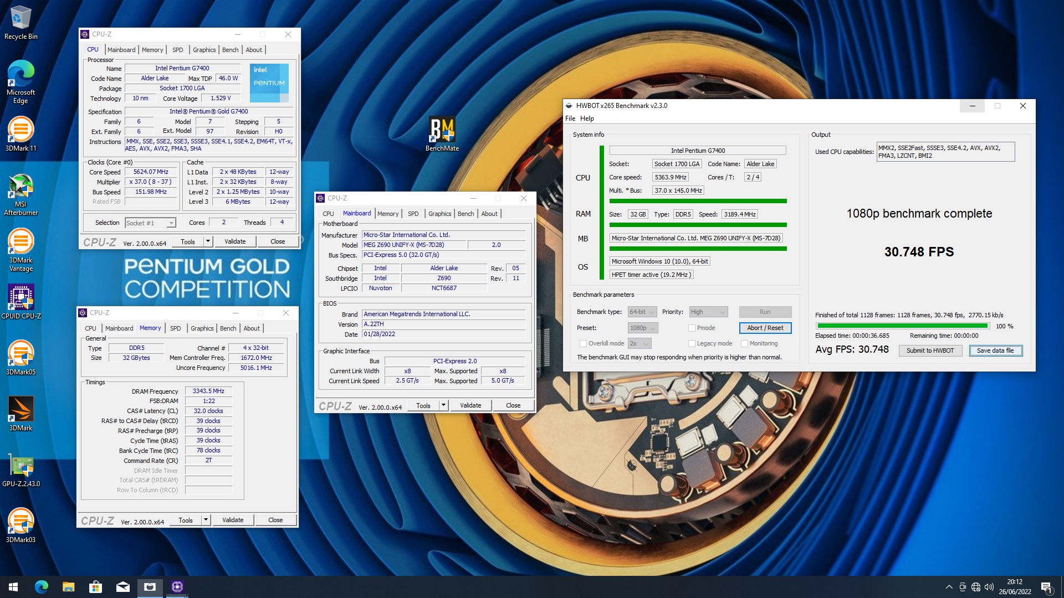Switch to Graphics tab in Memory CPU-Z window
Viewport: 1064px width, 598px height.
click(x=202, y=328)
